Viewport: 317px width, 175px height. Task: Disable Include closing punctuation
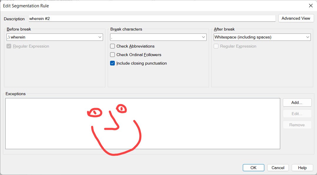coord(112,63)
